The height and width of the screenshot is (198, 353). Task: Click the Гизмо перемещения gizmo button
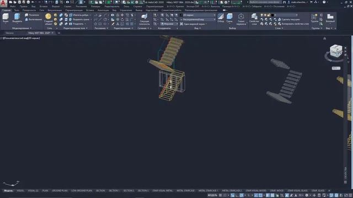click(x=241, y=19)
